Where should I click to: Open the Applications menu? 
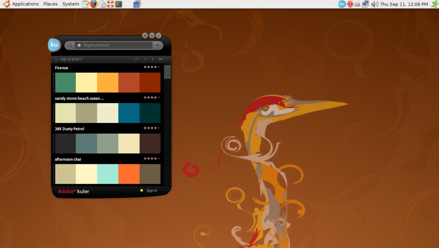25,4
